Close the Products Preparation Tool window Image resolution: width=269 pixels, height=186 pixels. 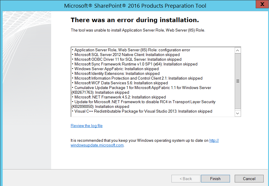(262, 4)
